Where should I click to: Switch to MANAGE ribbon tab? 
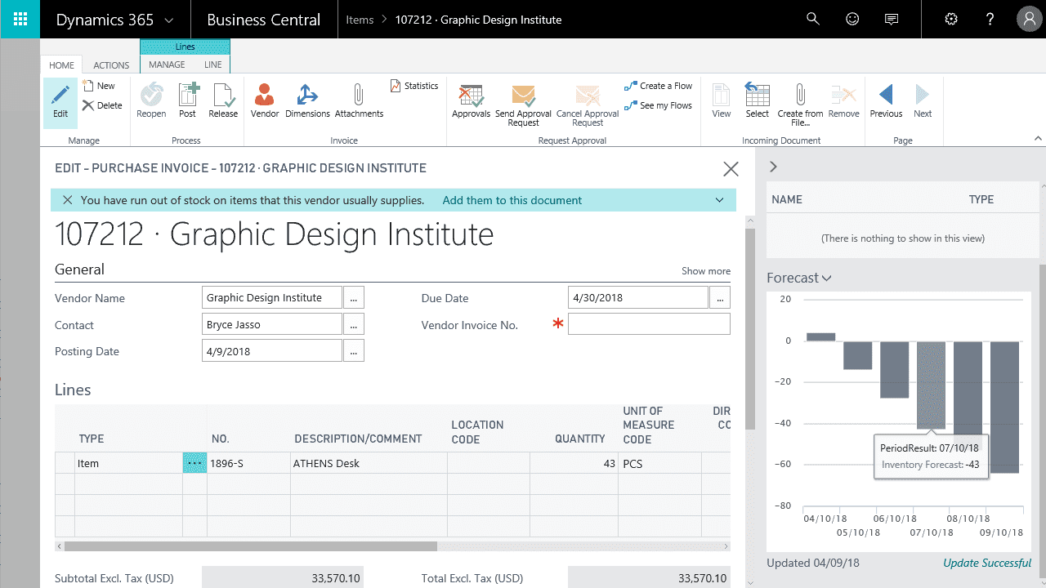[x=167, y=65]
